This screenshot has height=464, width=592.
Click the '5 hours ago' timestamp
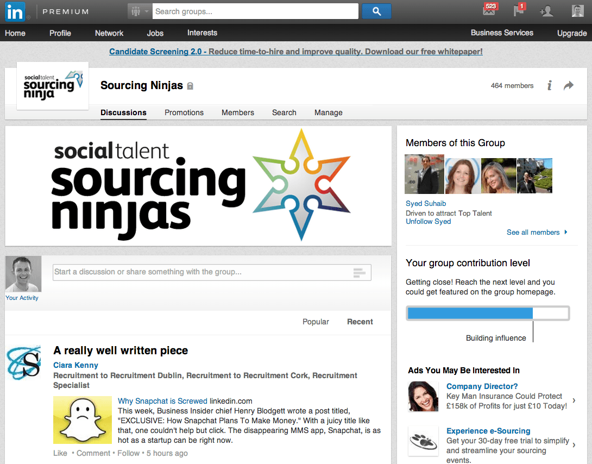click(x=167, y=453)
